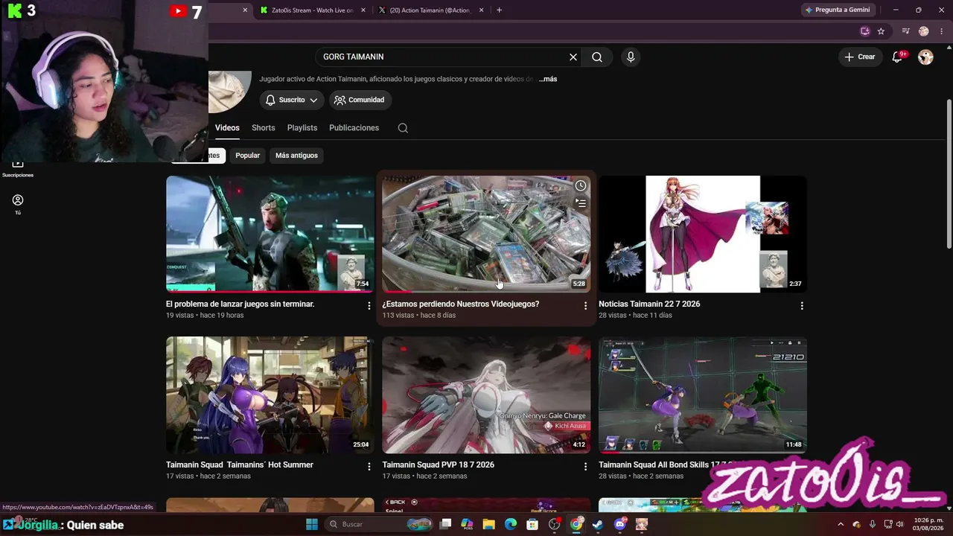Launch Steam from the taskbar

[x=598, y=524]
